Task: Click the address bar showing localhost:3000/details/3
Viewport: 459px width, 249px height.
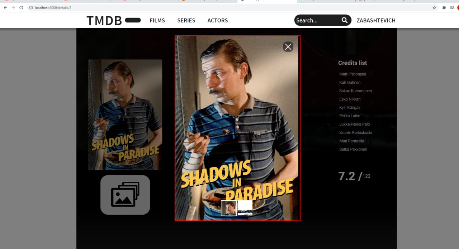Action: pos(229,8)
